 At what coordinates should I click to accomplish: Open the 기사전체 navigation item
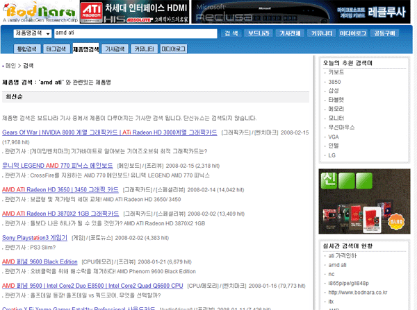point(291,33)
